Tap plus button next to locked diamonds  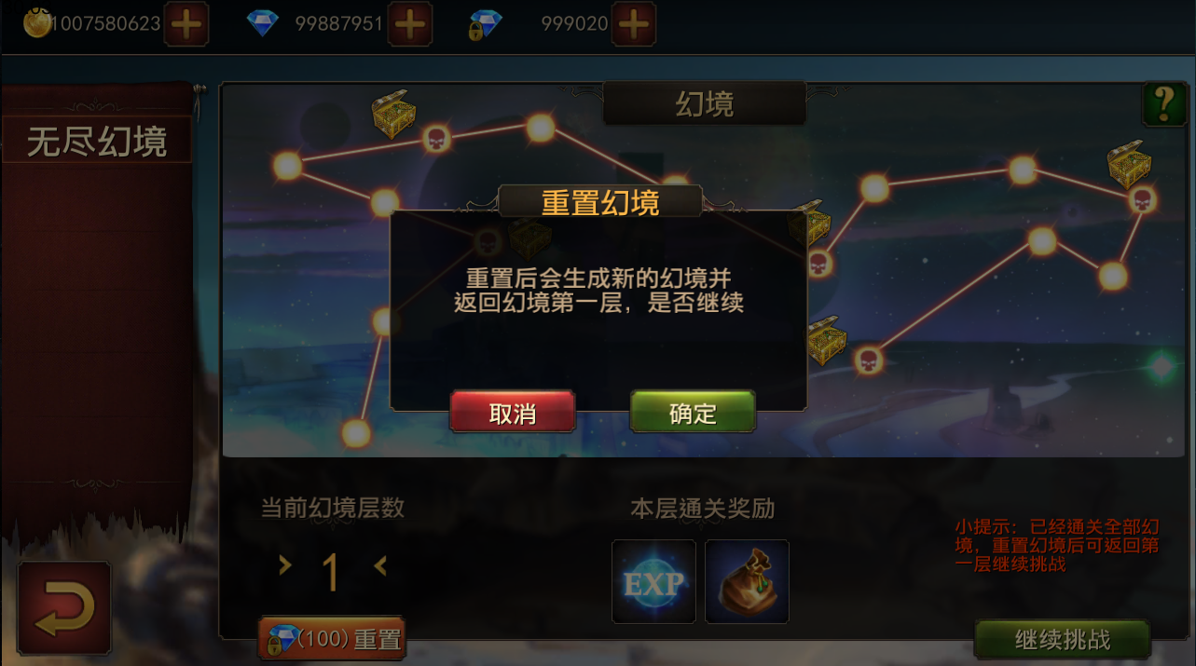pos(634,25)
